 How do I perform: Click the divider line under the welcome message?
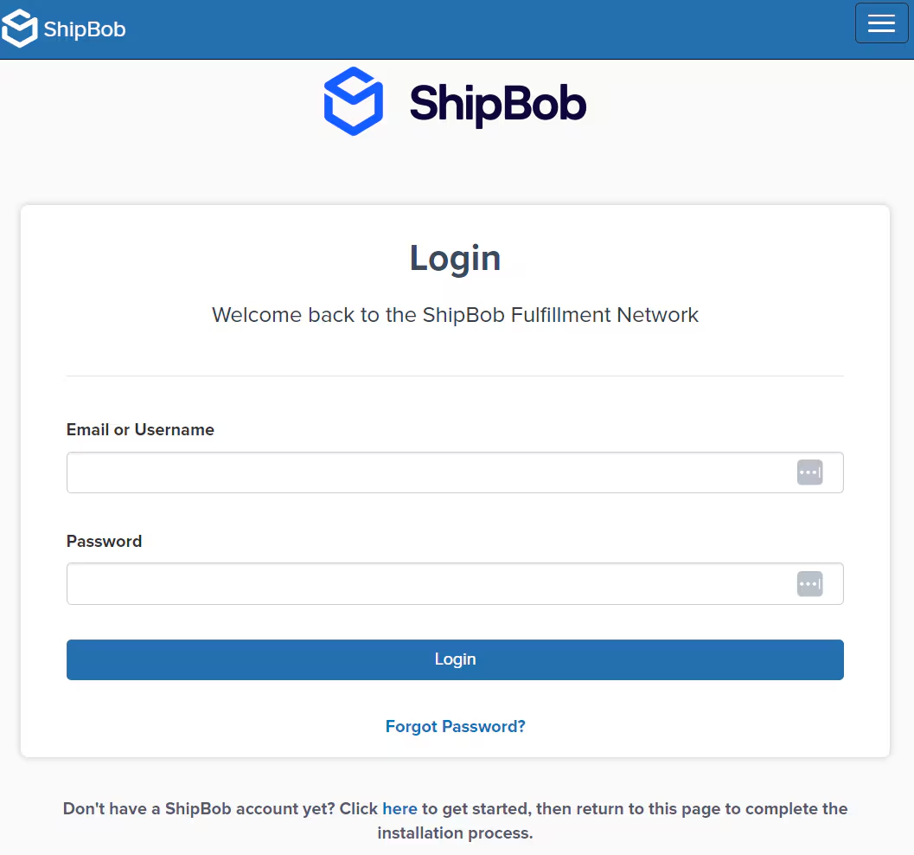455,375
